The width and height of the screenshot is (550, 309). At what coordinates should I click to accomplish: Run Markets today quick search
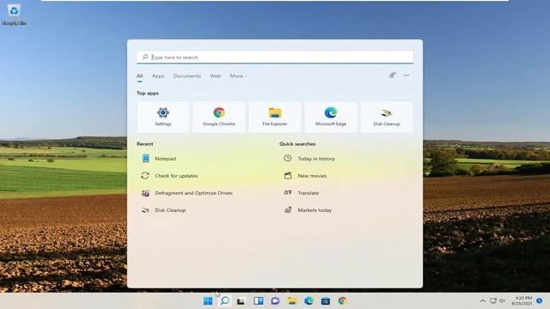(x=308, y=209)
